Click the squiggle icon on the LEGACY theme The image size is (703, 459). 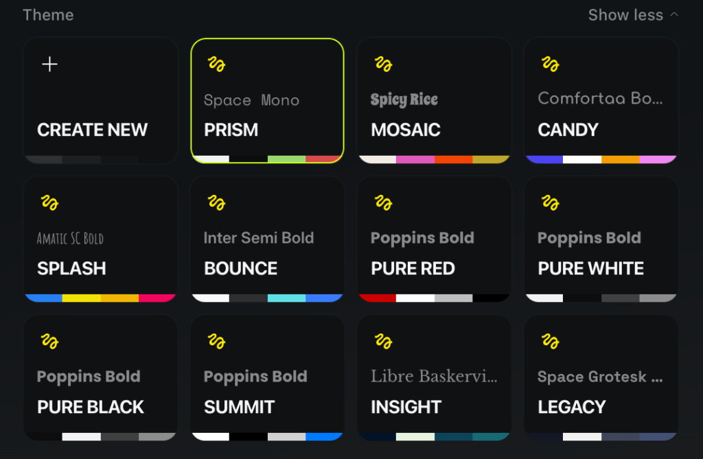[x=551, y=341]
